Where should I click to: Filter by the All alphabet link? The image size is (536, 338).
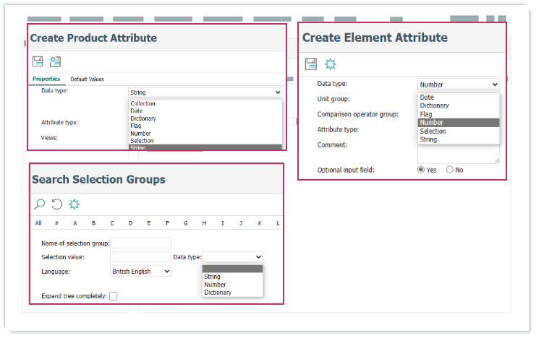tap(38, 223)
